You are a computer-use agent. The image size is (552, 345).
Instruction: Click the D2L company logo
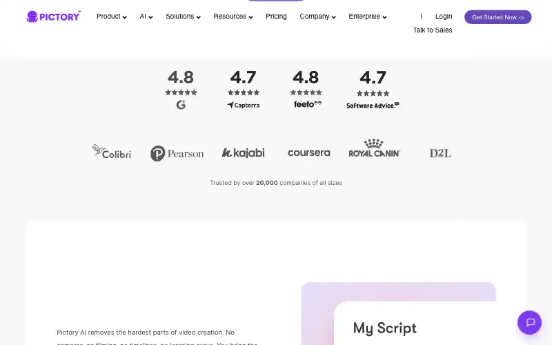pyautogui.click(x=440, y=153)
